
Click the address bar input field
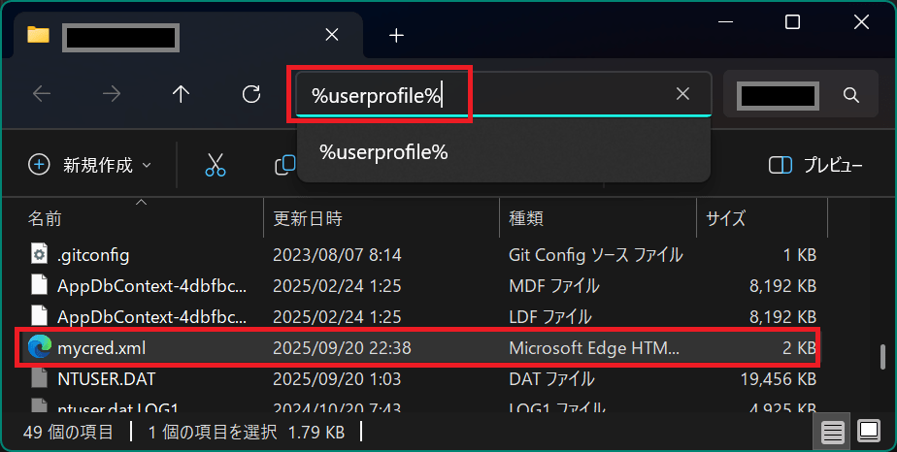point(485,94)
